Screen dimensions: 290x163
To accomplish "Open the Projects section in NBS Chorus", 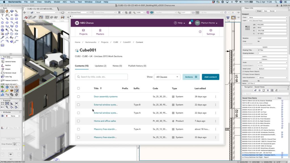I will [83, 32].
